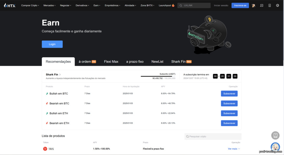Switch to the a prazo fixo tab
Viewport: 284px width, 155px height.
coord(135,62)
